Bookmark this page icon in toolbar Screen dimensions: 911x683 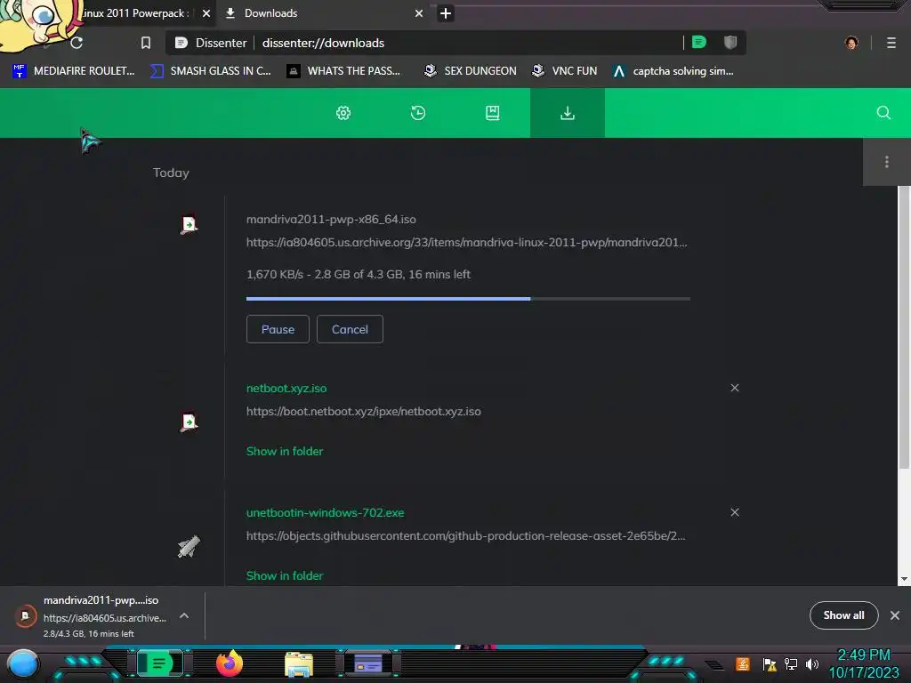click(x=146, y=43)
